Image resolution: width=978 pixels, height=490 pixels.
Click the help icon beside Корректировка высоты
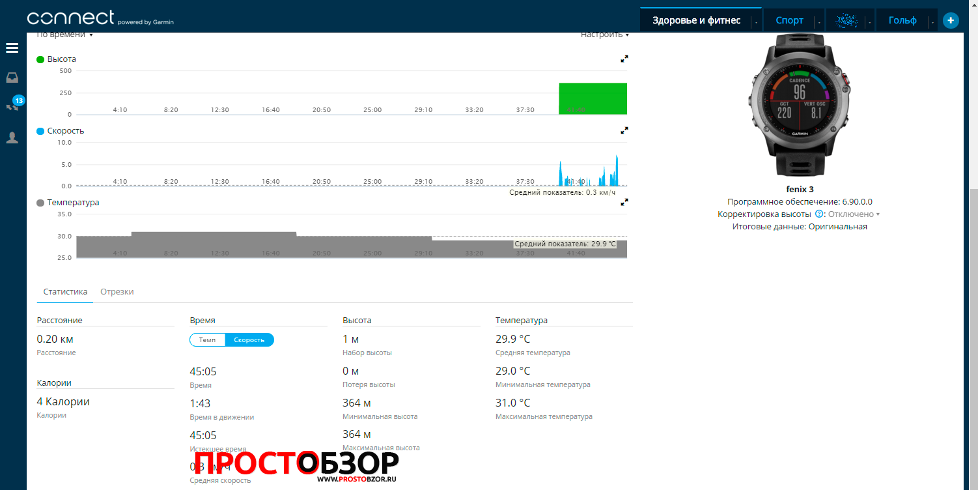(x=819, y=214)
